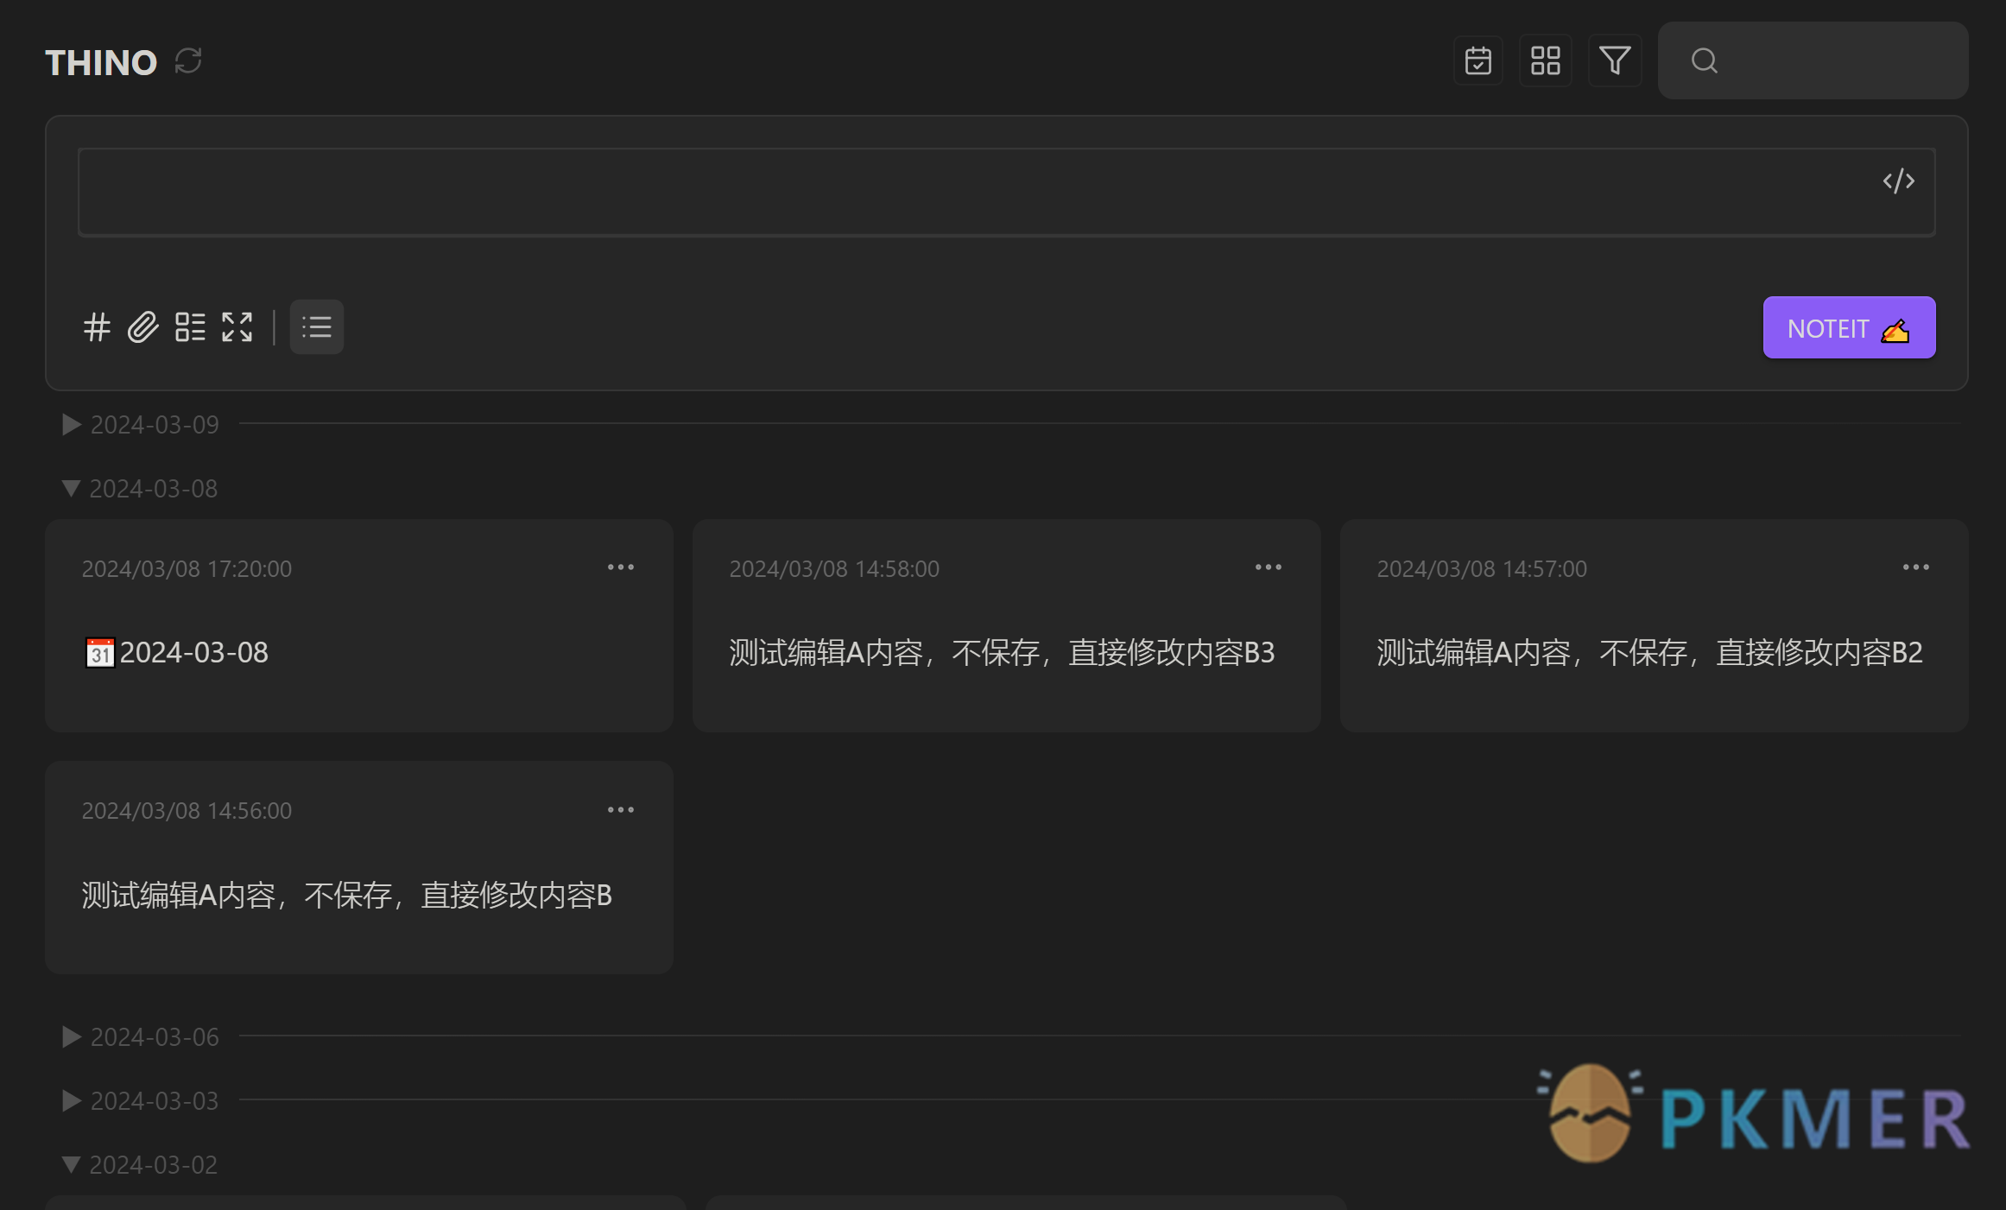Click NOTEIT button to save note

coord(1850,326)
